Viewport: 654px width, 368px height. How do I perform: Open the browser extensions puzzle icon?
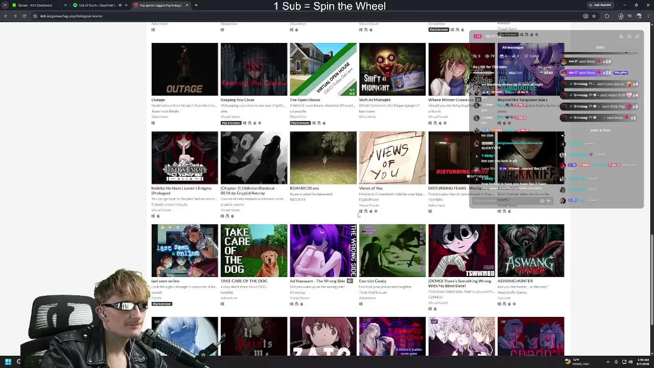click(607, 16)
